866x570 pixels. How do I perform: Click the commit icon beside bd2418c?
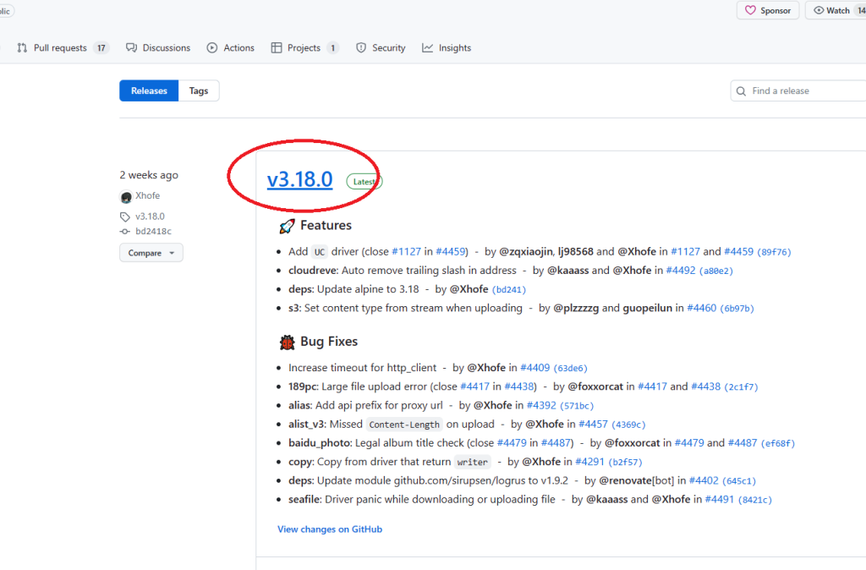[x=125, y=232]
